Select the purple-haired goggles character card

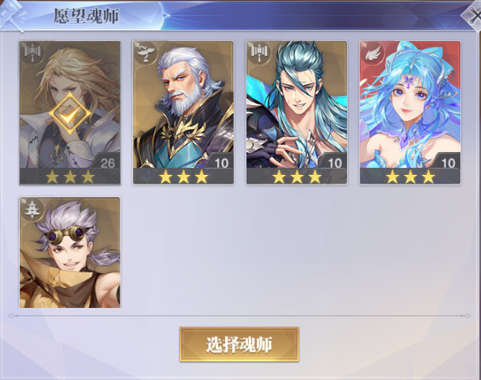click(x=70, y=253)
